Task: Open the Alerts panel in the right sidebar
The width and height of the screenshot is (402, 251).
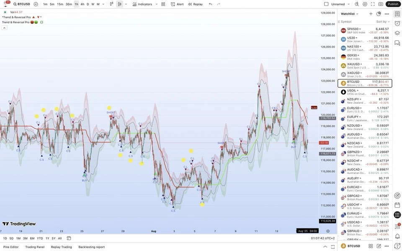Action: pos(397,23)
